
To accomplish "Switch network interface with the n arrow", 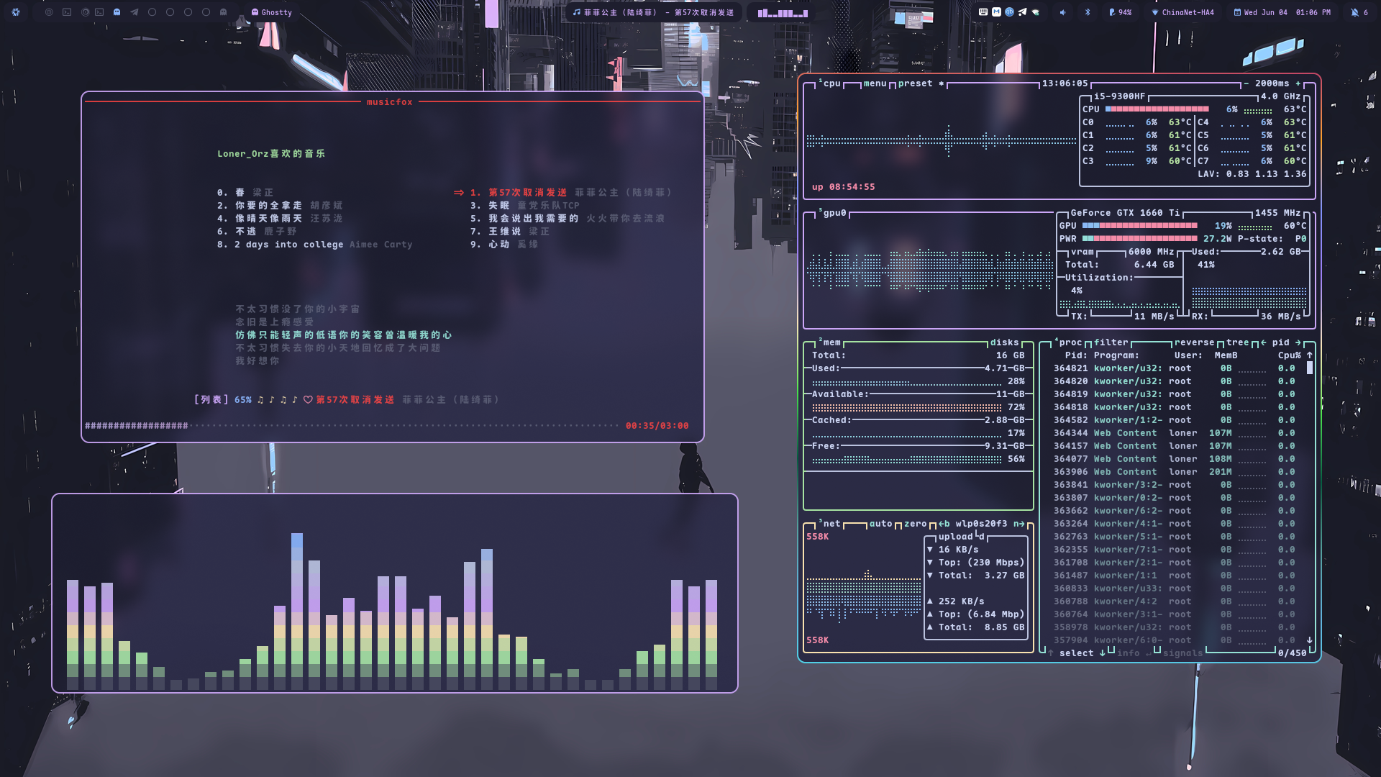I will (1019, 524).
